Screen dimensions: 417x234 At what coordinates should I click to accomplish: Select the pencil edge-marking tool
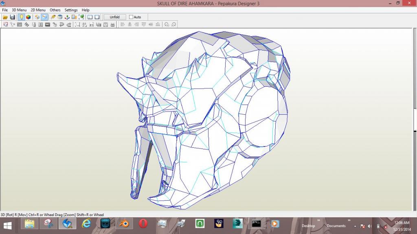tap(53, 17)
